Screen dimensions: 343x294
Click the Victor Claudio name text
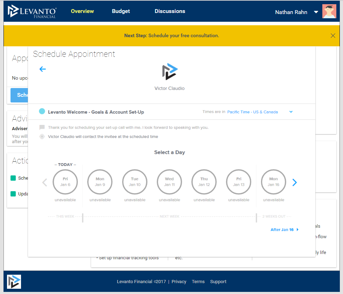pyautogui.click(x=170, y=88)
